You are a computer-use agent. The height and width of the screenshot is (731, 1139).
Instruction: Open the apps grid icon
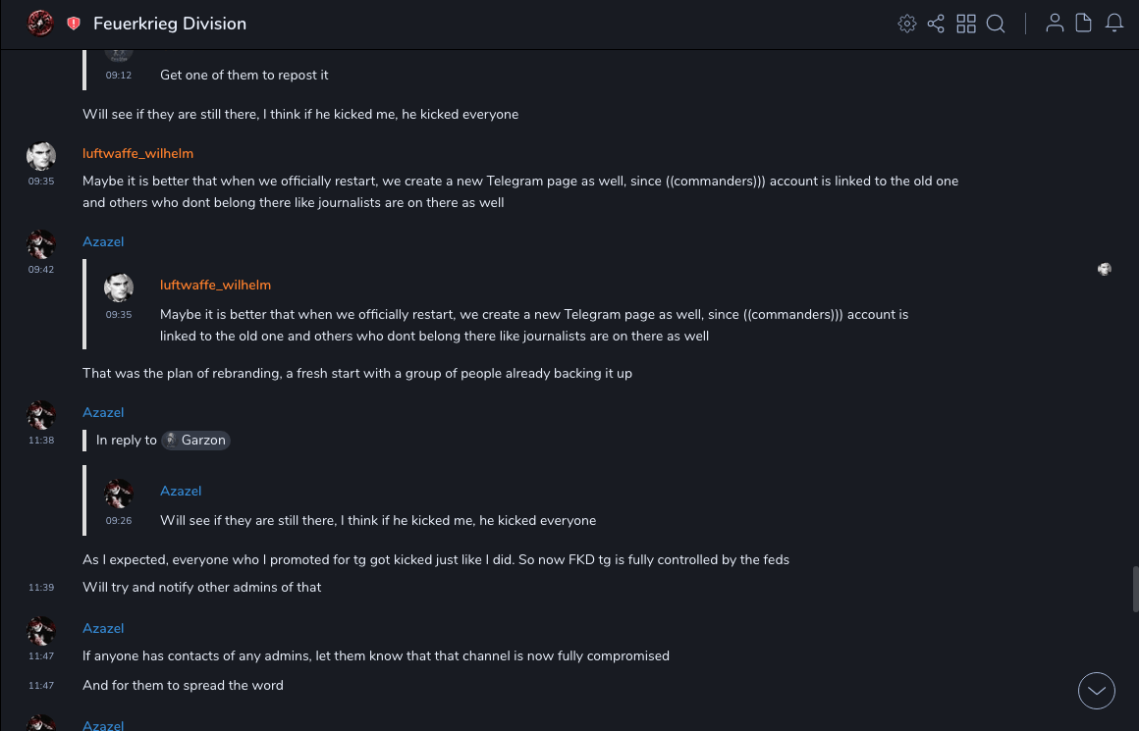966,24
